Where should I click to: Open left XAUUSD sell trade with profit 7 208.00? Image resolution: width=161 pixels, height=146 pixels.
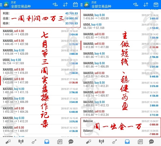[40, 71]
